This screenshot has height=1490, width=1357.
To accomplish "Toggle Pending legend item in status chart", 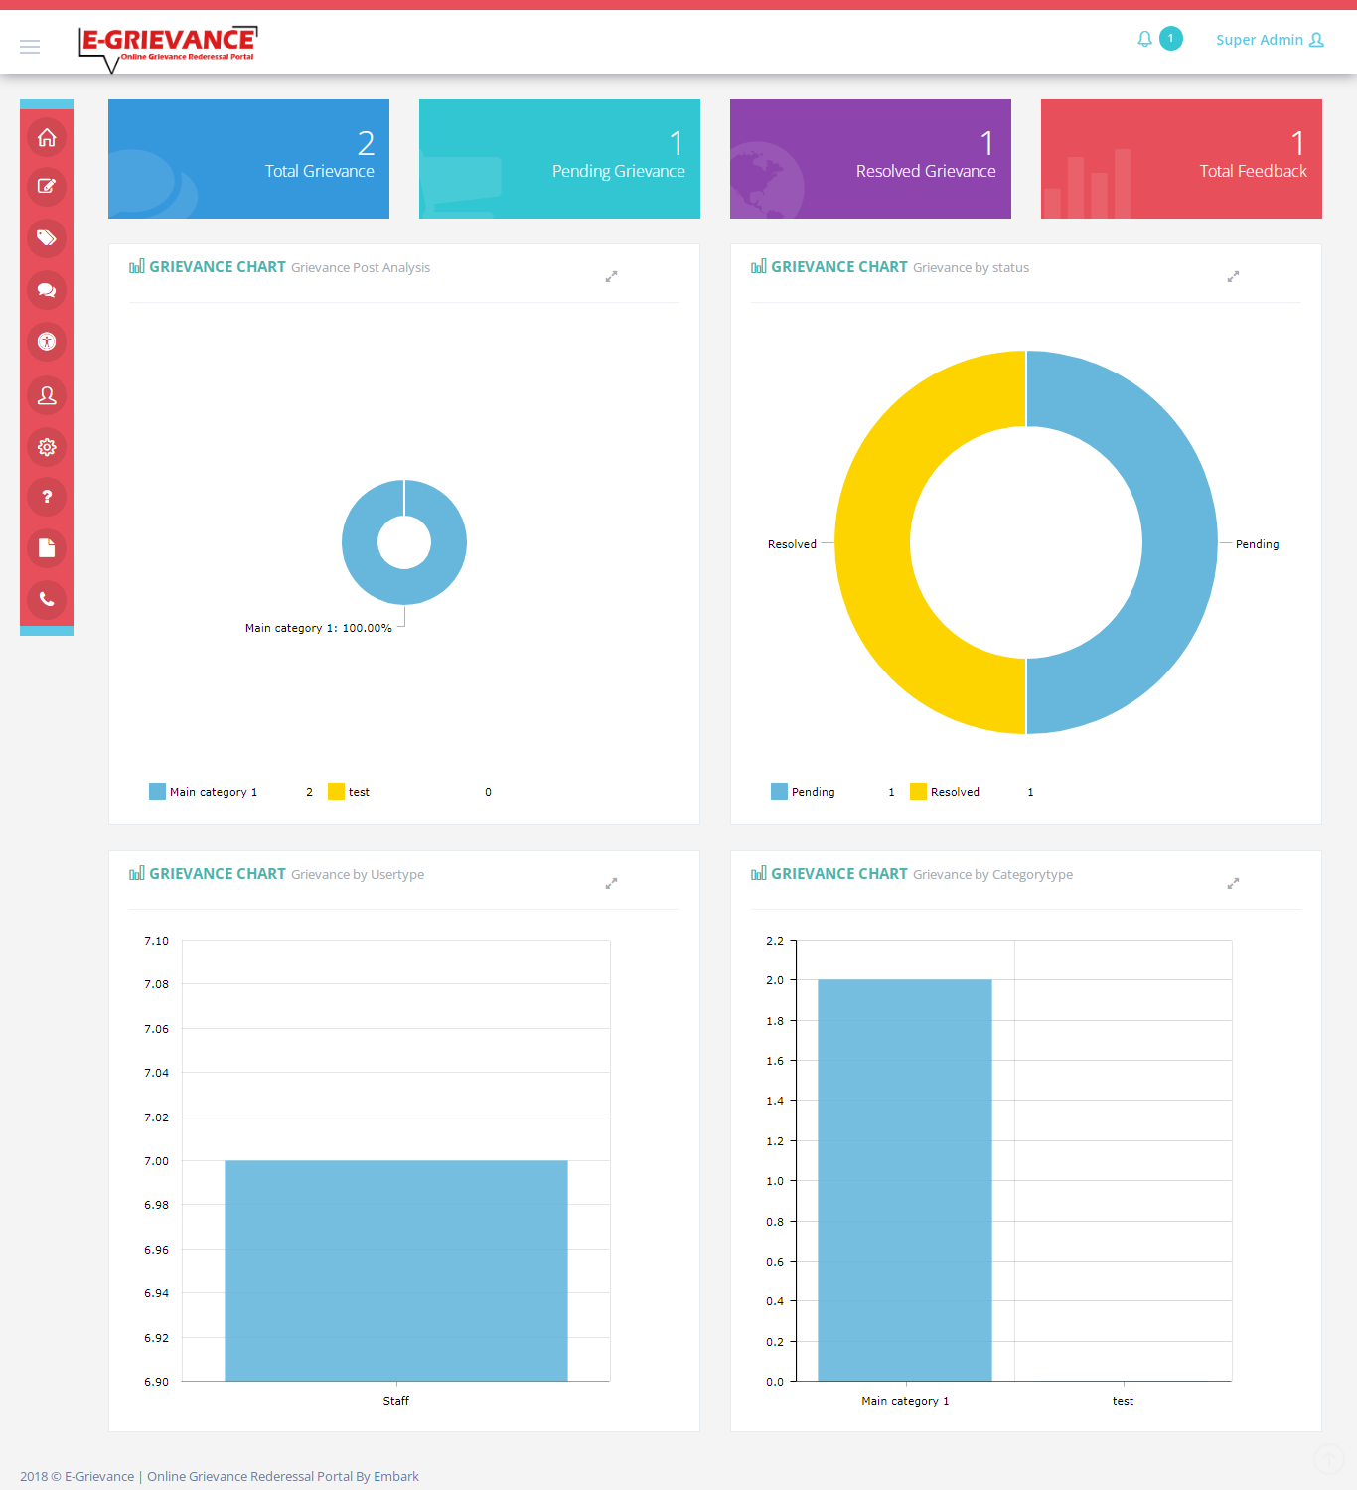I will [803, 792].
